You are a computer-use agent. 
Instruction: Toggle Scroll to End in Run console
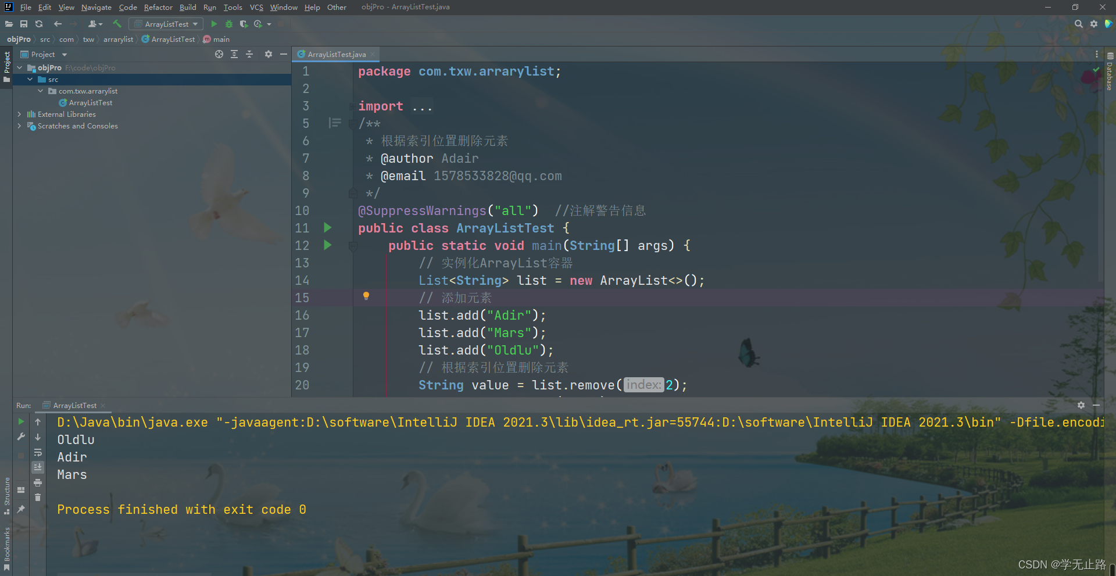coord(38,467)
